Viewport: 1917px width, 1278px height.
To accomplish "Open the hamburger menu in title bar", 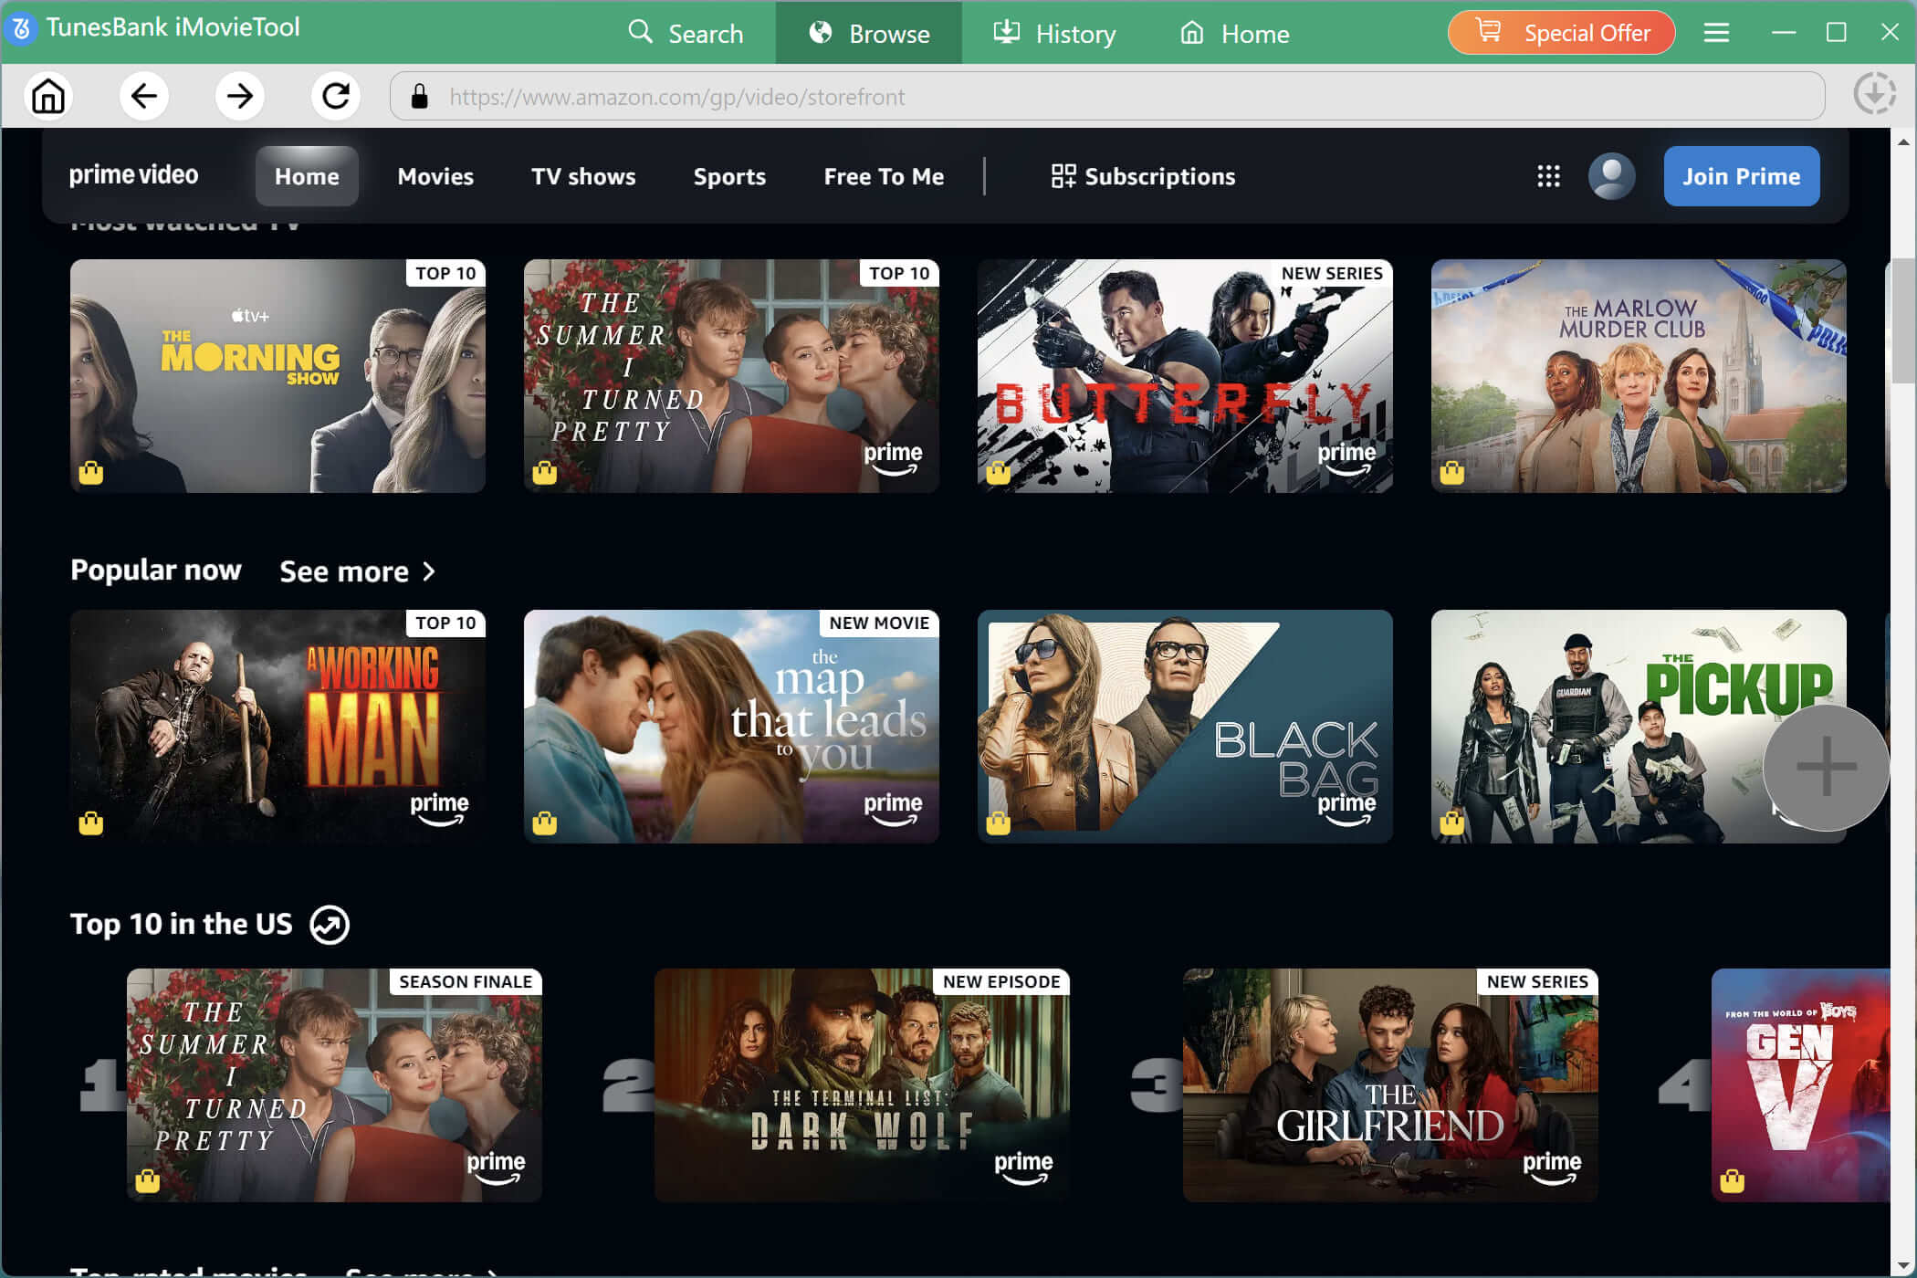I will 1716,33.
